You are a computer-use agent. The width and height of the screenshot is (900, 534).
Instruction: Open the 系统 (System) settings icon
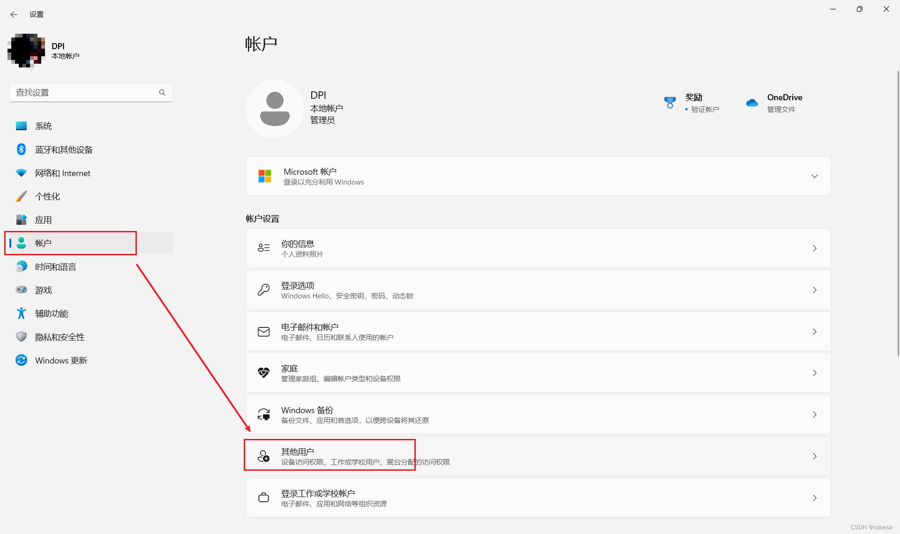coord(21,126)
